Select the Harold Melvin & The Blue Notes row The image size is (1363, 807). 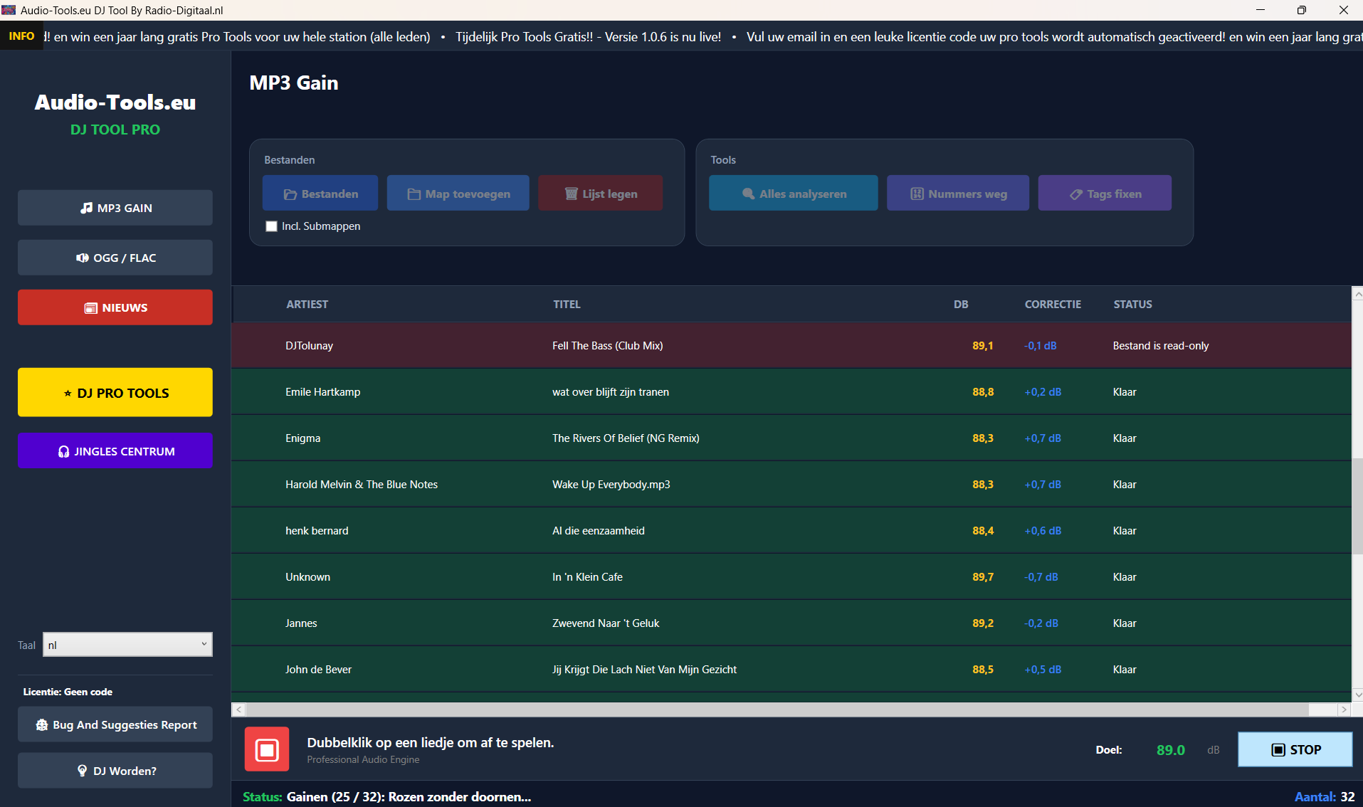(791, 485)
